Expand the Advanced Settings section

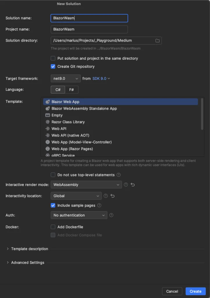(28, 262)
